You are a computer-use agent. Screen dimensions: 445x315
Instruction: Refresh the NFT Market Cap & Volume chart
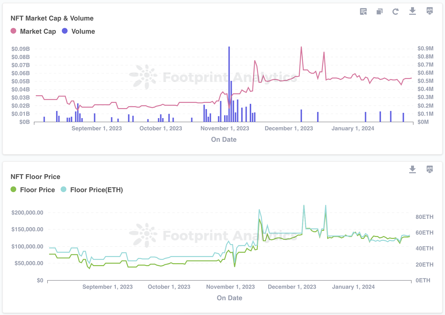[x=395, y=11]
